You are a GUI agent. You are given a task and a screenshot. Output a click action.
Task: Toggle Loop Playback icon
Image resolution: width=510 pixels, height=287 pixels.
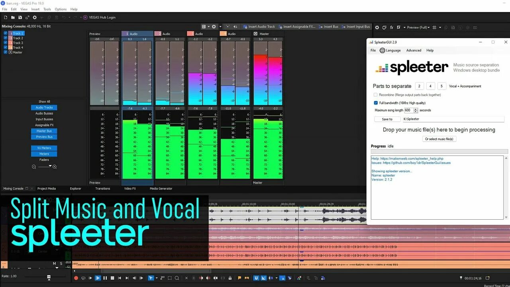[x=83, y=278]
